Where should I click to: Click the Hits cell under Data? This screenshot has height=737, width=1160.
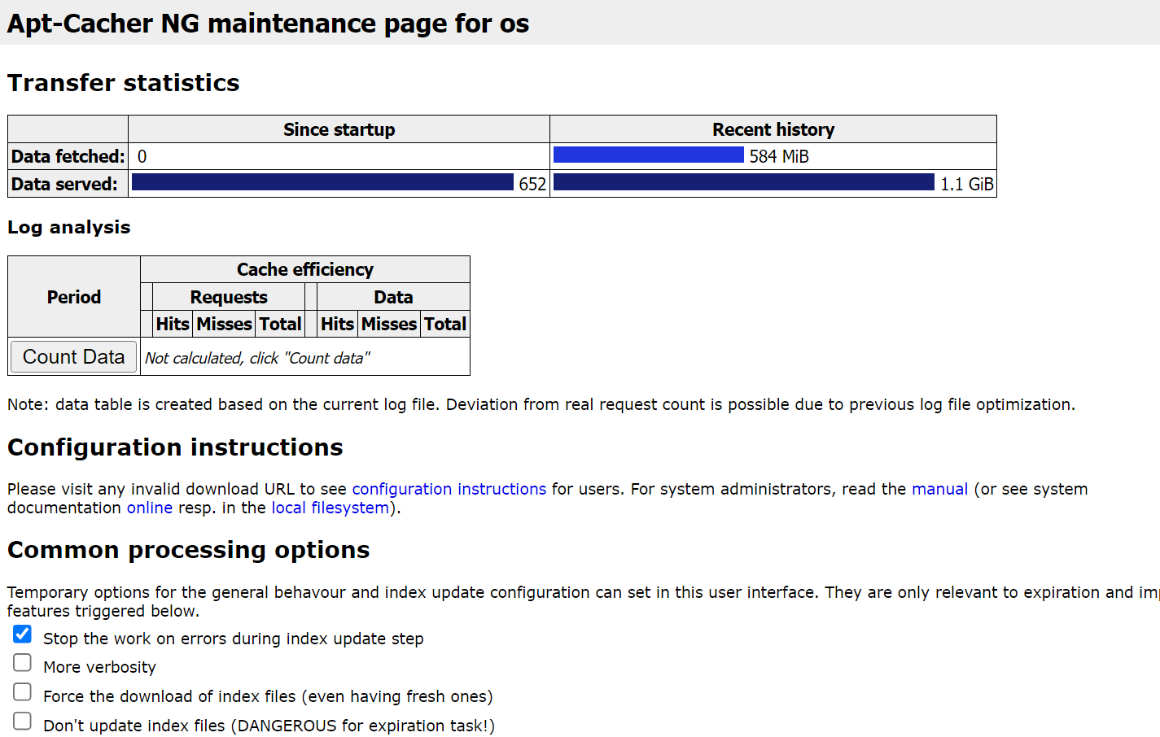click(337, 324)
